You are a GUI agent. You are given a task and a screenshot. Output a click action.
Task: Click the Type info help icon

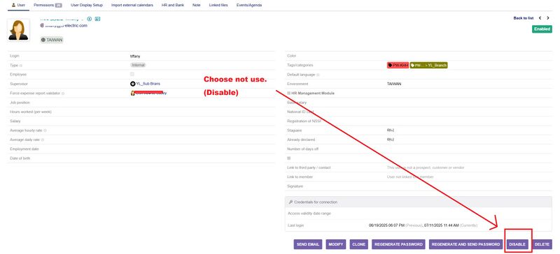coord(21,66)
